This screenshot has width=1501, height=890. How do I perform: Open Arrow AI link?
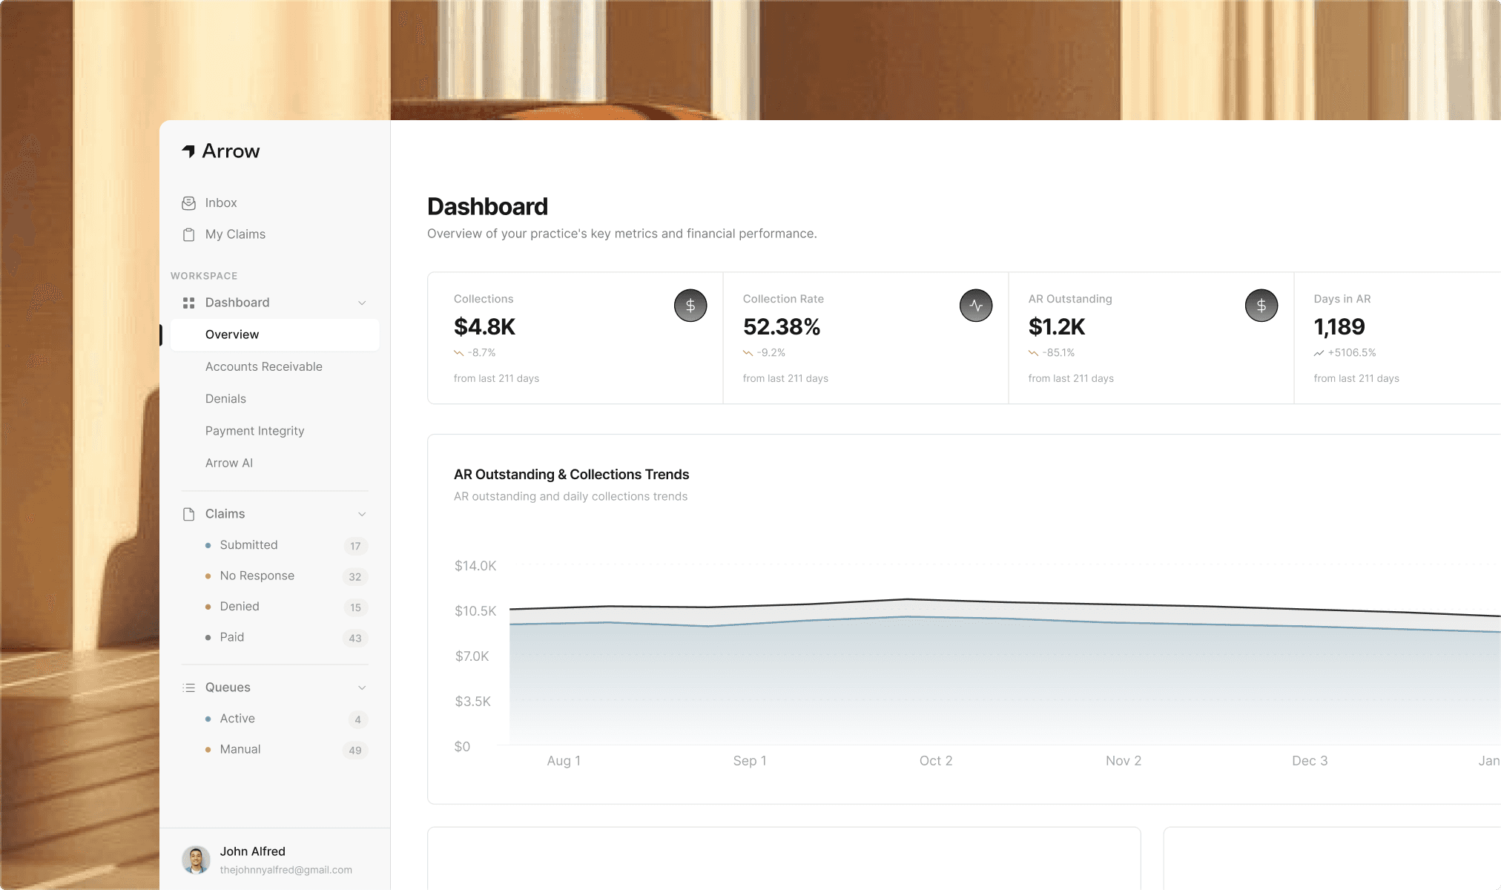pyautogui.click(x=228, y=463)
